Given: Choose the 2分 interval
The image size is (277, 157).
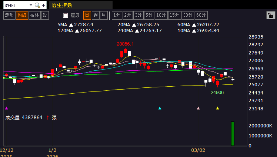Looking at the screenshot, I should [127, 15].
